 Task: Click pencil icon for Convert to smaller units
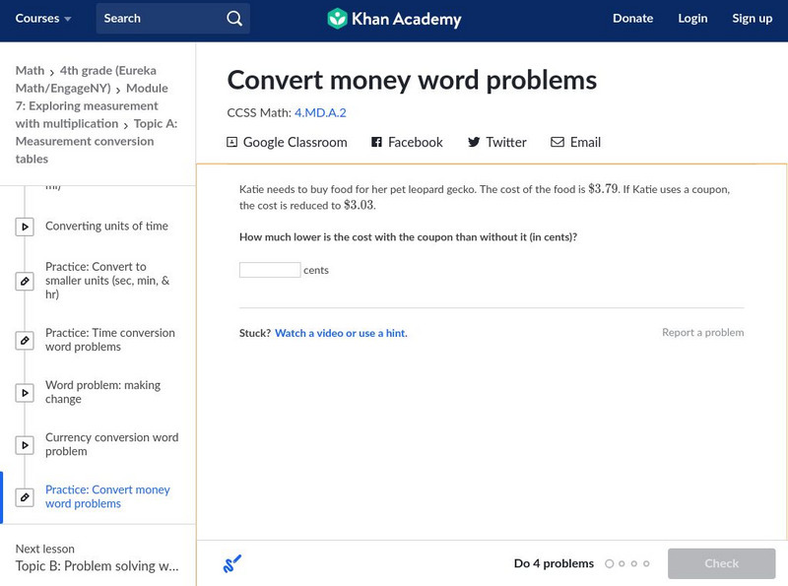(25, 281)
